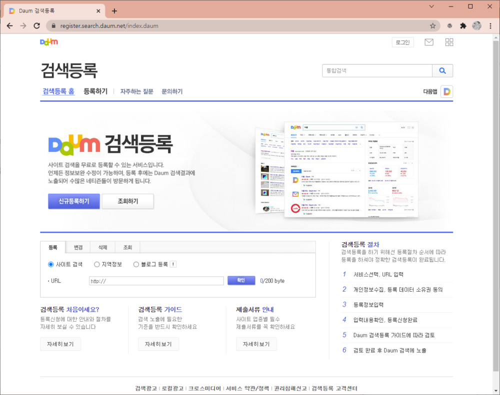Image resolution: width=500 pixels, height=395 pixels.
Task: Select the 지역정보 radio button
Action: pos(97,265)
